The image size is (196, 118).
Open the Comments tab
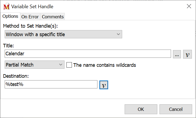(x=53, y=17)
